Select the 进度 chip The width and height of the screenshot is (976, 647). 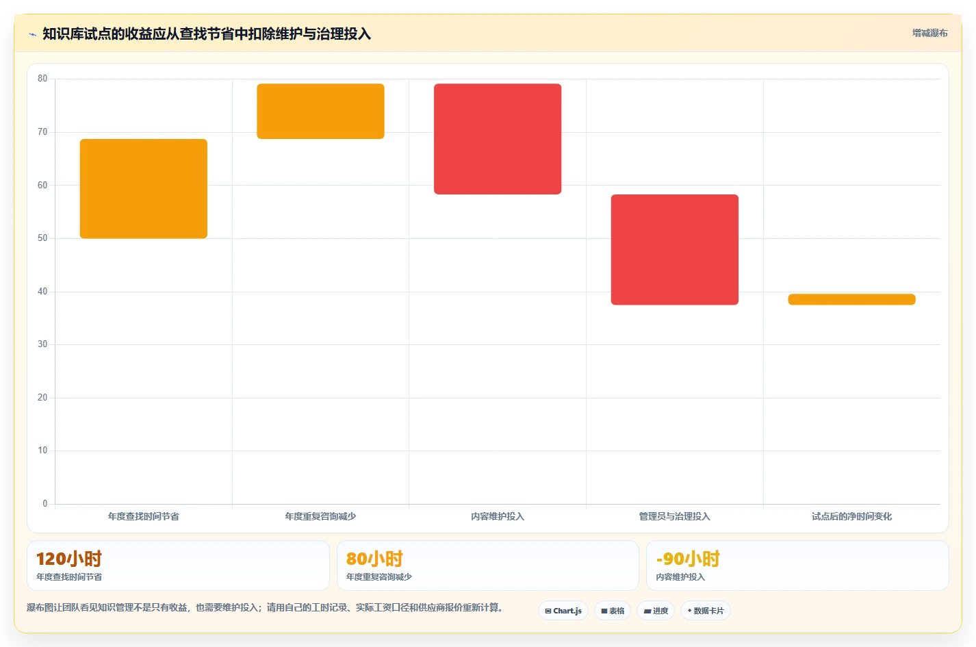(x=656, y=611)
